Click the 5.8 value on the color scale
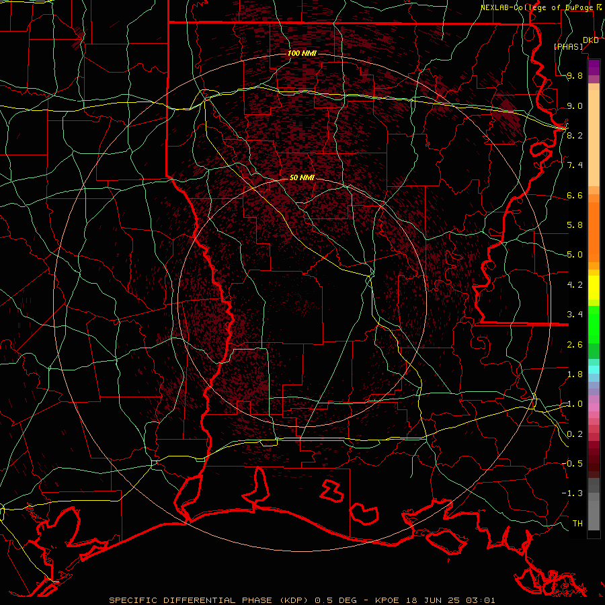 (575, 225)
